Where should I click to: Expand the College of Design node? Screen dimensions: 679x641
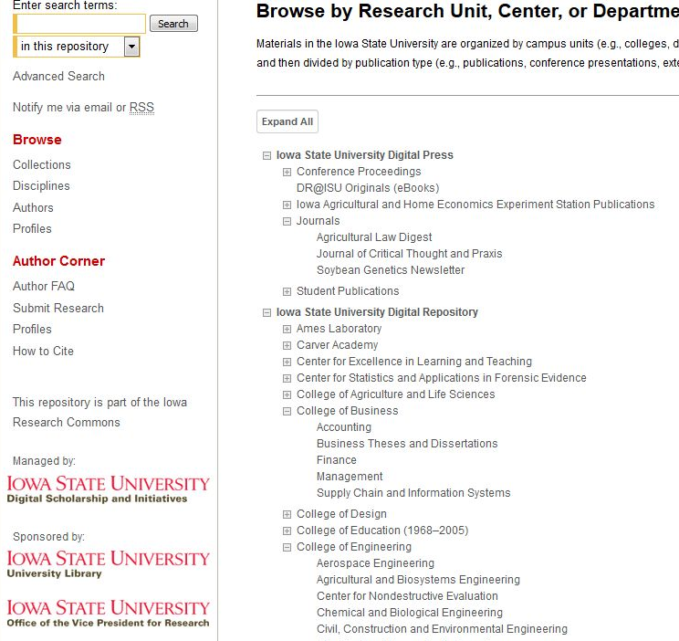tap(287, 515)
